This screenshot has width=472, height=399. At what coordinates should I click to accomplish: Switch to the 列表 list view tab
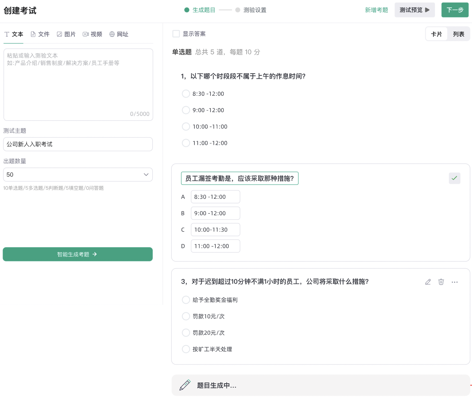[459, 33]
